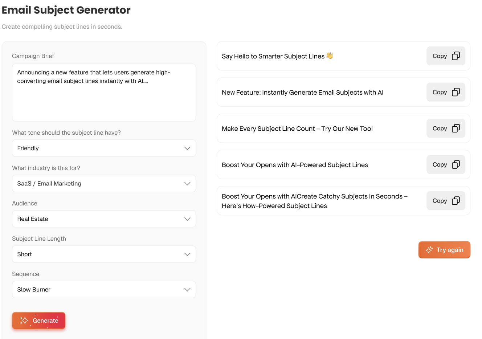
Task: Click the chevron on the Sequence dropdown
Action: click(x=187, y=289)
